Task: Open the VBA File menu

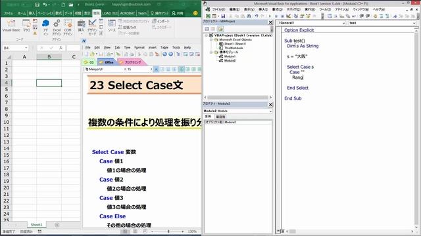Action: pos(219,9)
